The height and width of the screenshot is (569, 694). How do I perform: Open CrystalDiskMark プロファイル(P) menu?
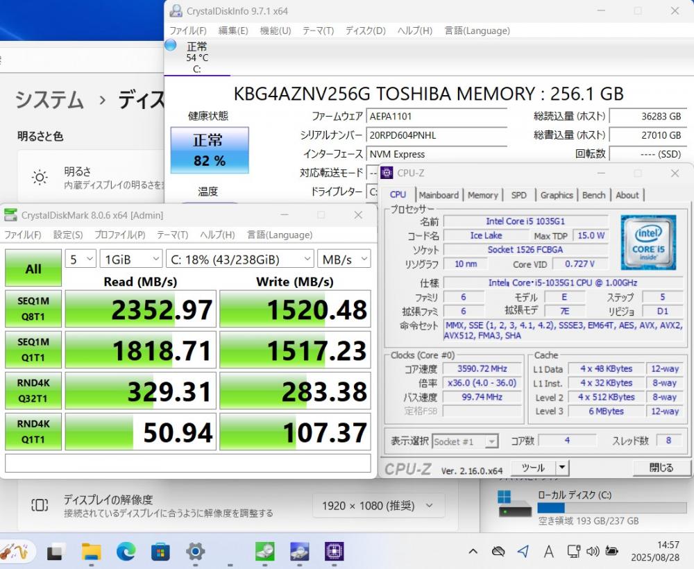(120, 235)
